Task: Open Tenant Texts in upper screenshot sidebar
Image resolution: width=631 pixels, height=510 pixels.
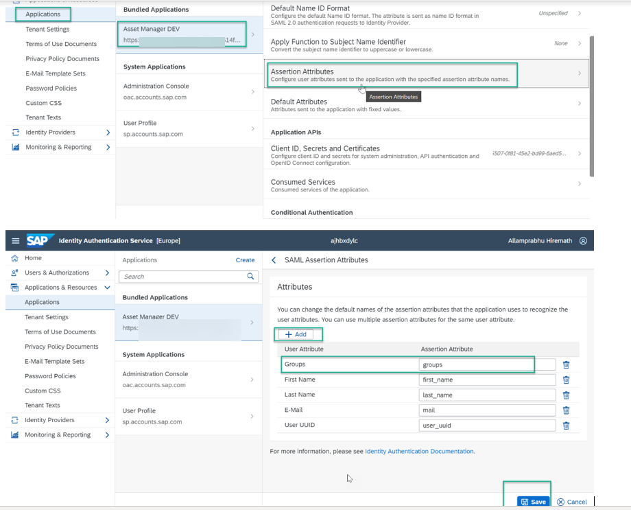Action: pos(43,117)
